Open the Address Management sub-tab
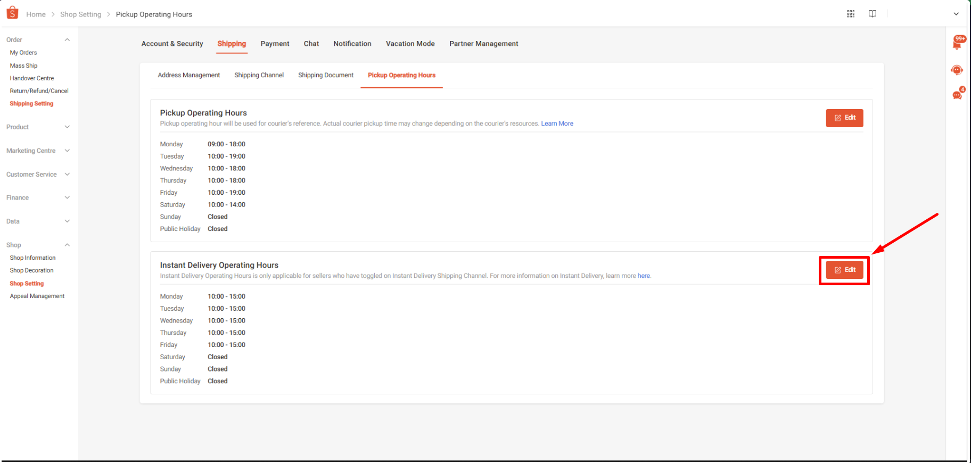The image size is (971, 463). [x=189, y=75]
